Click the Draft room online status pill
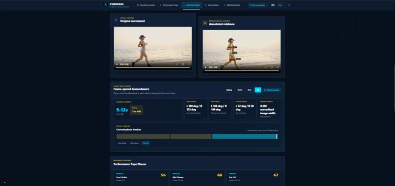The height and width of the screenshot is (186, 395). [x=257, y=5]
